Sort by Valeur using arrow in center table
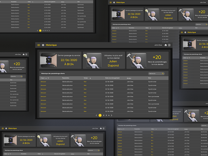Viewport: 208px width, 156px height. coord(90,78)
